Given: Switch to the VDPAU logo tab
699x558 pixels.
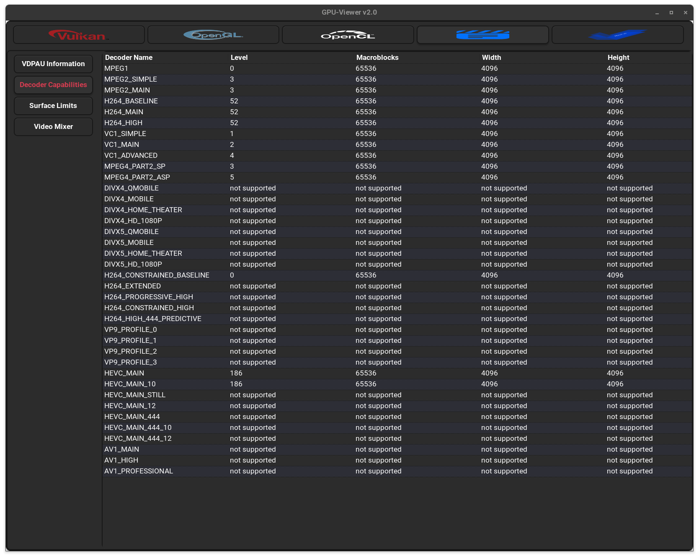Looking at the screenshot, I should coord(617,35).
